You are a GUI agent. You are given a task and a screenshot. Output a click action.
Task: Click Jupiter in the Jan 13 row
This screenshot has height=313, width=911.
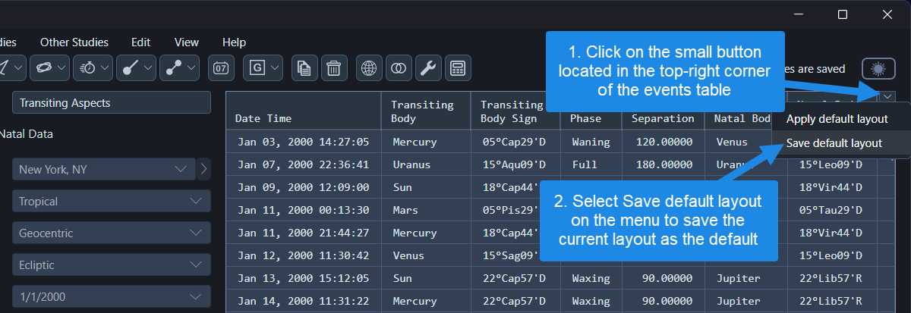pyautogui.click(x=746, y=278)
